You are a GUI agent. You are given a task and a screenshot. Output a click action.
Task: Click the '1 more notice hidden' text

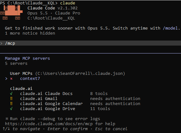(x=30, y=33)
